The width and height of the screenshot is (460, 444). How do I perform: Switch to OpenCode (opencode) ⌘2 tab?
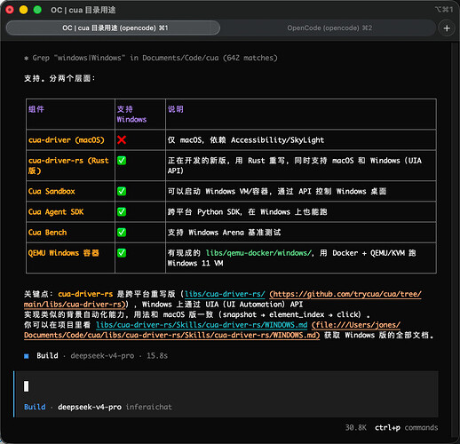tap(329, 28)
